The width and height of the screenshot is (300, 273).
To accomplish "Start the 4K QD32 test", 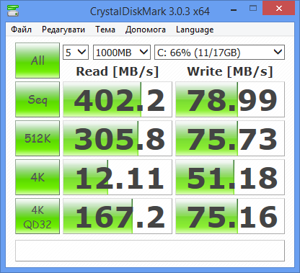I will tap(37, 216).
